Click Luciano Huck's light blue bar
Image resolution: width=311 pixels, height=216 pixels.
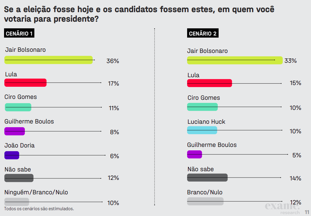202,130
